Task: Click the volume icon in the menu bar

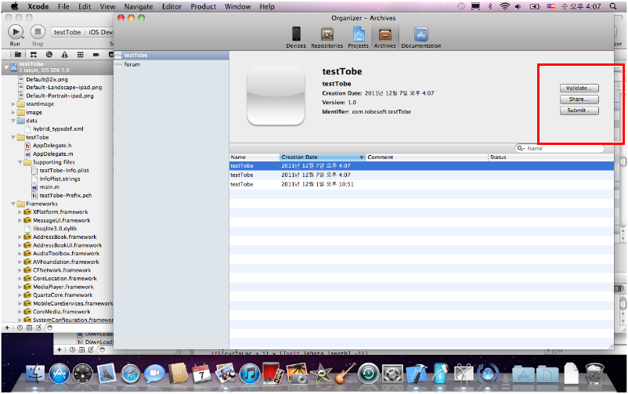Action: click(x=518, y=6)
